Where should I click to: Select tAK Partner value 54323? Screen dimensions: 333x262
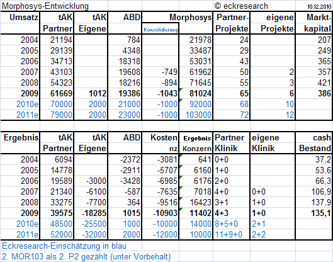pyautogui.click(x=61, y=83)
